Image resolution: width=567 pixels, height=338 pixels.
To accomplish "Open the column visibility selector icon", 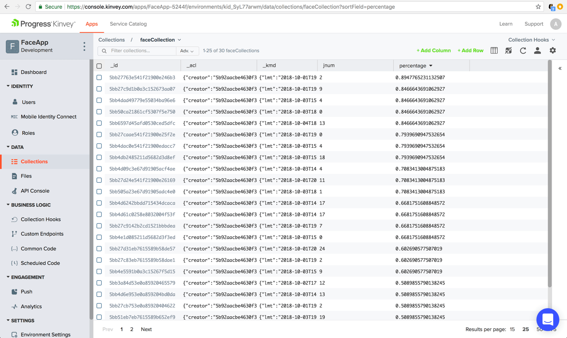I will (494, 50).
